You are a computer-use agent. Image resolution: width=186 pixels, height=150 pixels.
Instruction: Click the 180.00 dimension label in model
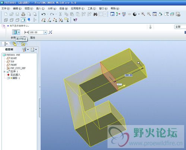pos(129,75)
